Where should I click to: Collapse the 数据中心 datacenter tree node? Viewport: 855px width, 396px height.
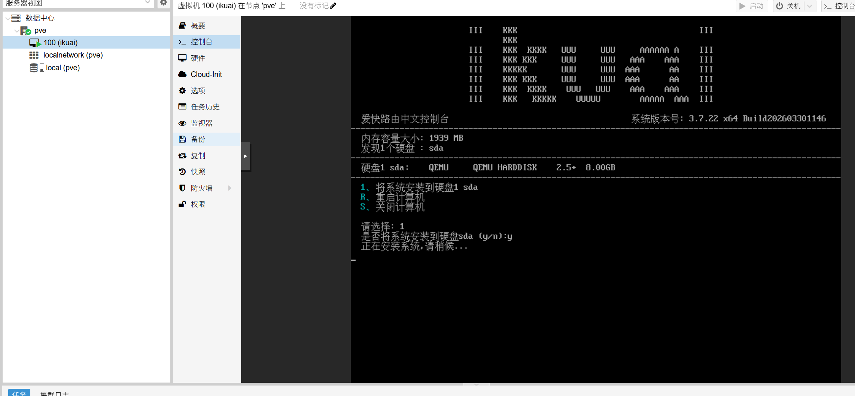coord(7,18)
